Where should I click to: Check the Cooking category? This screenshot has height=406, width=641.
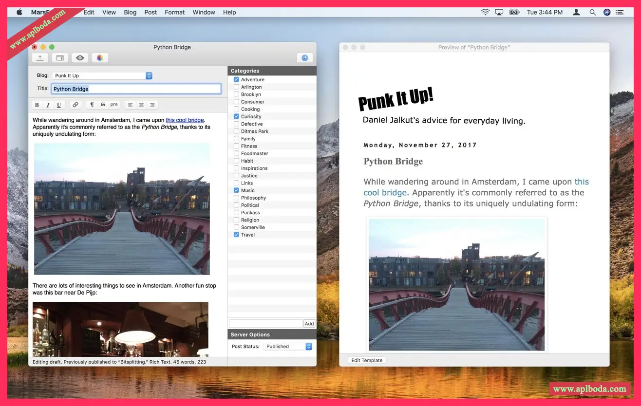click(x=236, y=110)
